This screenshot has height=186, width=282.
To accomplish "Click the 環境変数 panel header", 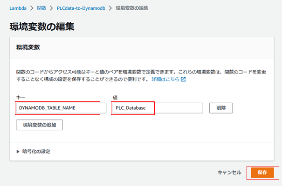I will pyautogui.click(x=28, y=47).
